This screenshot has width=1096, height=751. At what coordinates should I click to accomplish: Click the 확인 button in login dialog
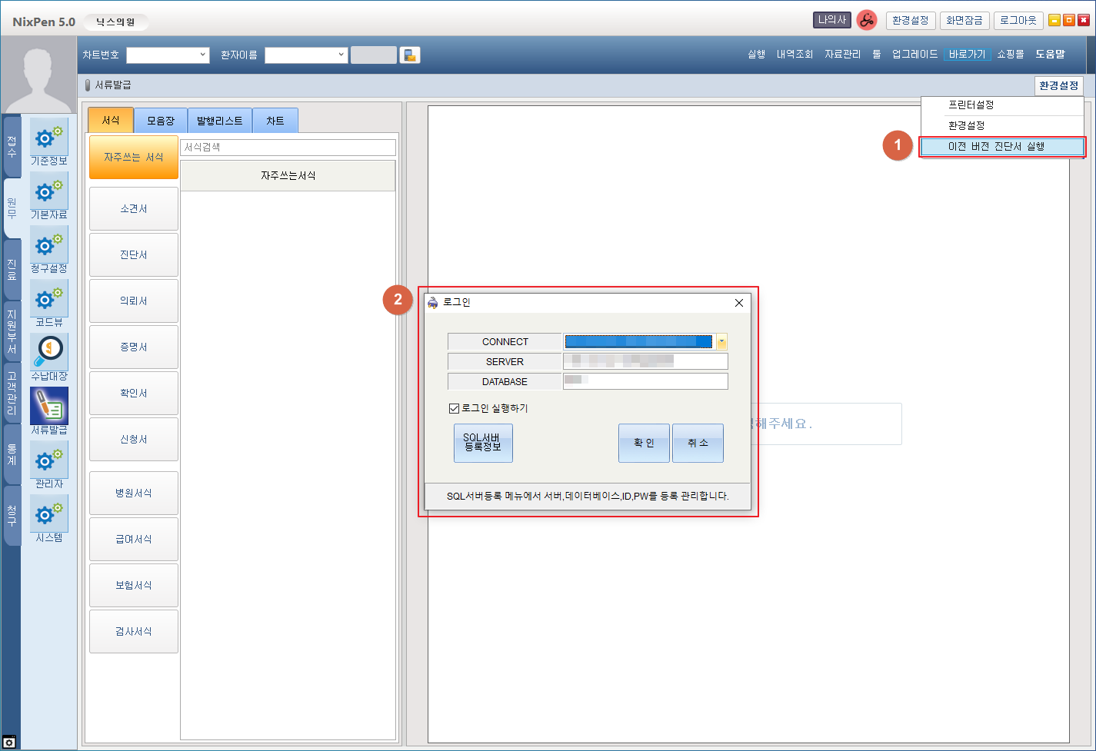click(644, 444)
